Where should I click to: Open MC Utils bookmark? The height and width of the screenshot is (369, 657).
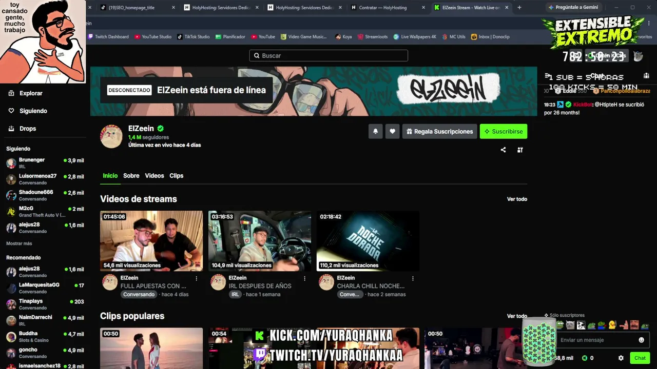(453, 37)
